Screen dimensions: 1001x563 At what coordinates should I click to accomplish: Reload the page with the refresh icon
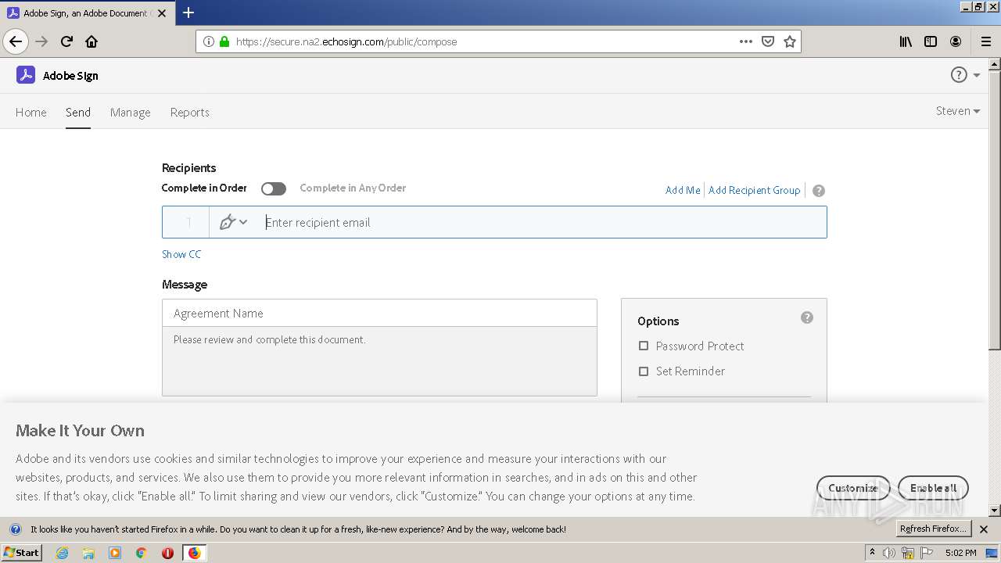pyautogui.click(x=66, y=41)
